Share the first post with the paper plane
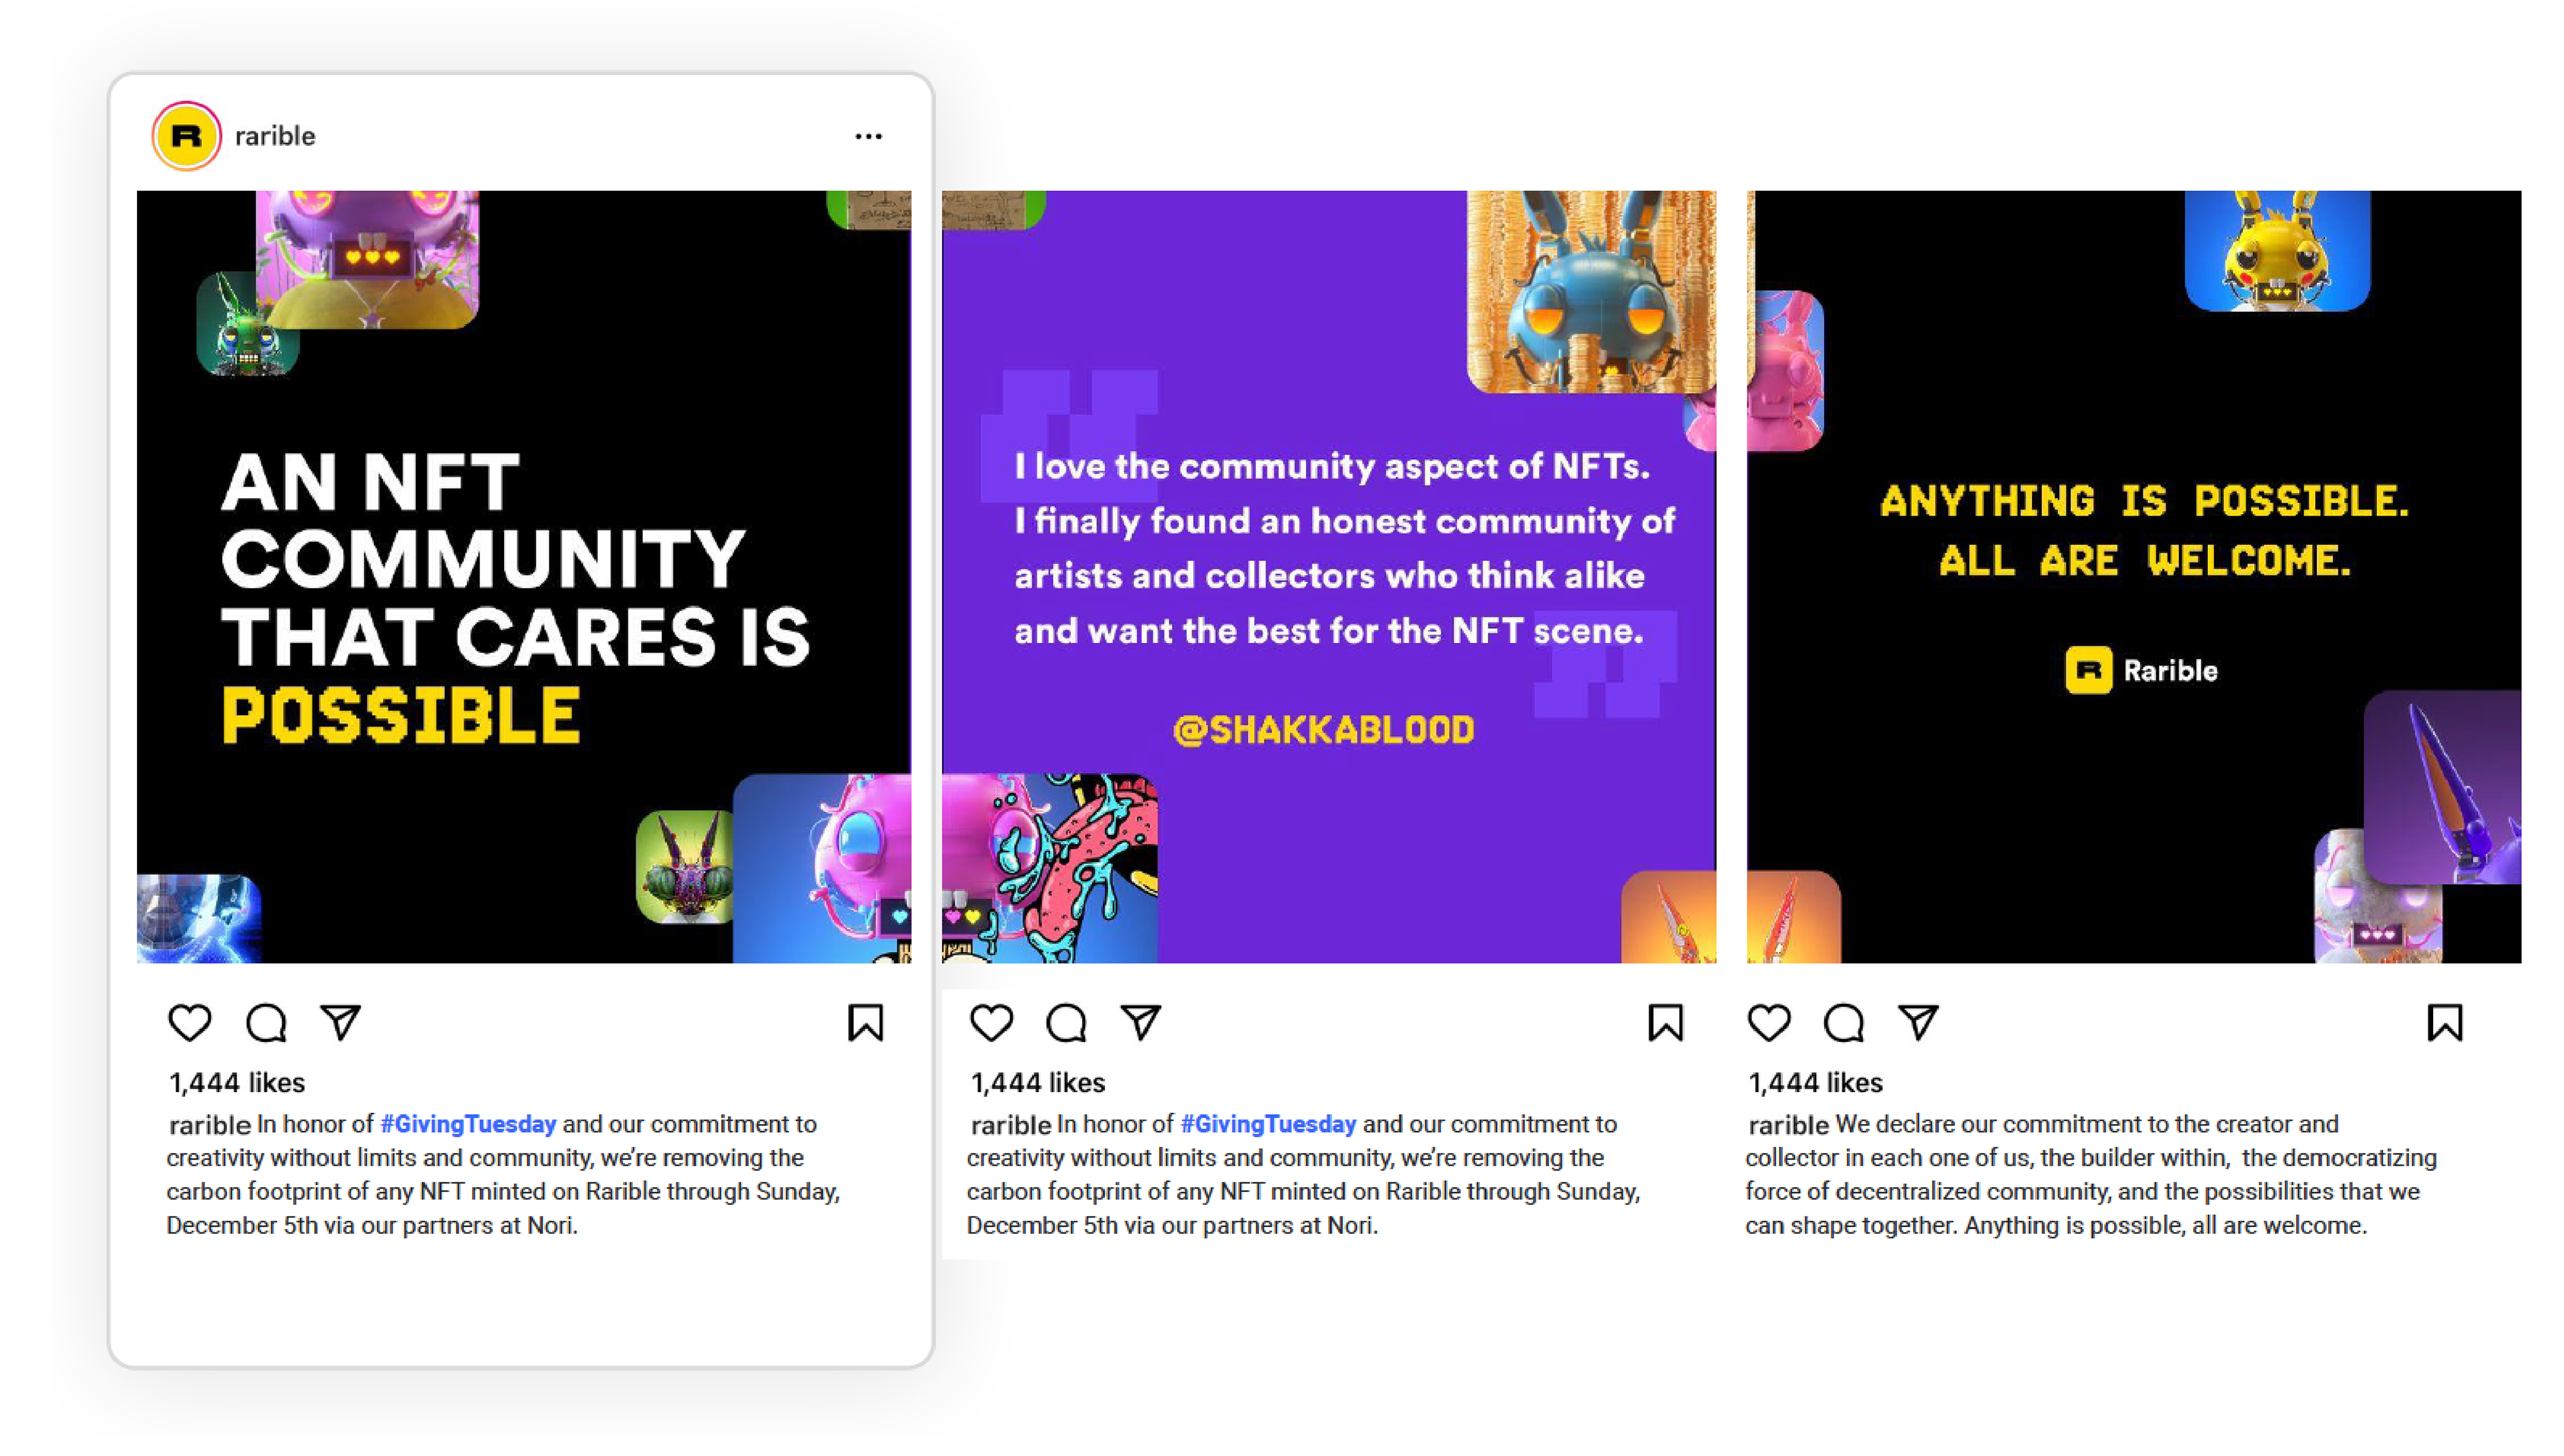This screenshot has width=2564, height=1456. point(341,1022)
